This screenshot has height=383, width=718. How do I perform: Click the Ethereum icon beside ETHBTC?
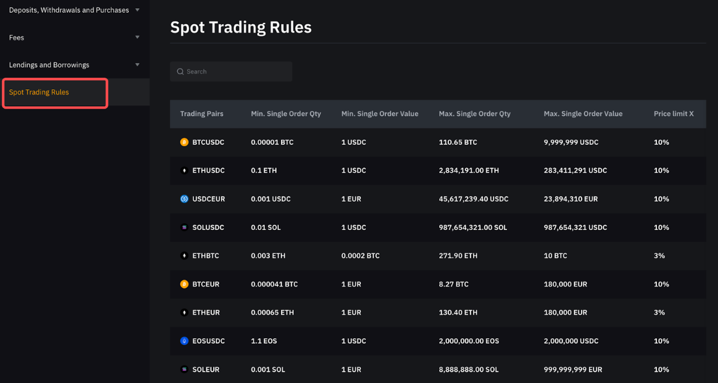184,256
